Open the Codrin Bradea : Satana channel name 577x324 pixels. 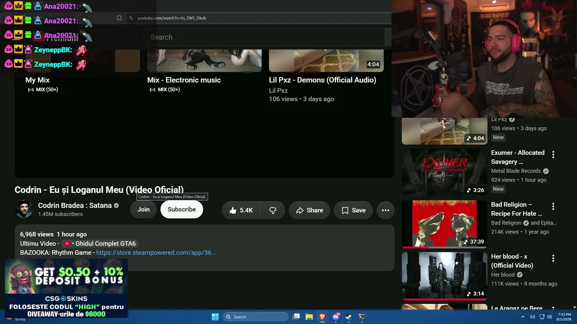[x=75, y=205]
